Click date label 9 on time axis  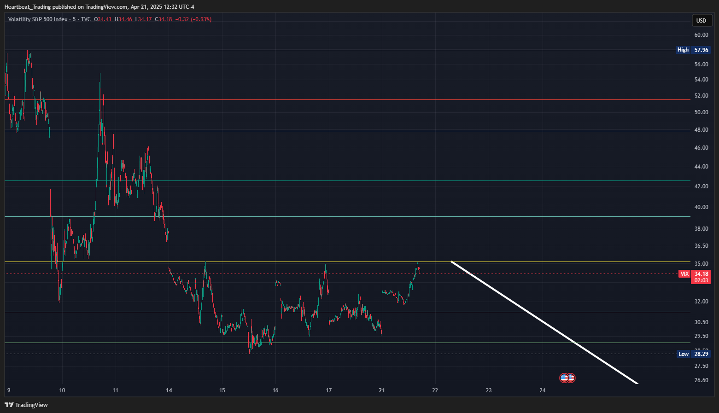click(x=9, y=390)
